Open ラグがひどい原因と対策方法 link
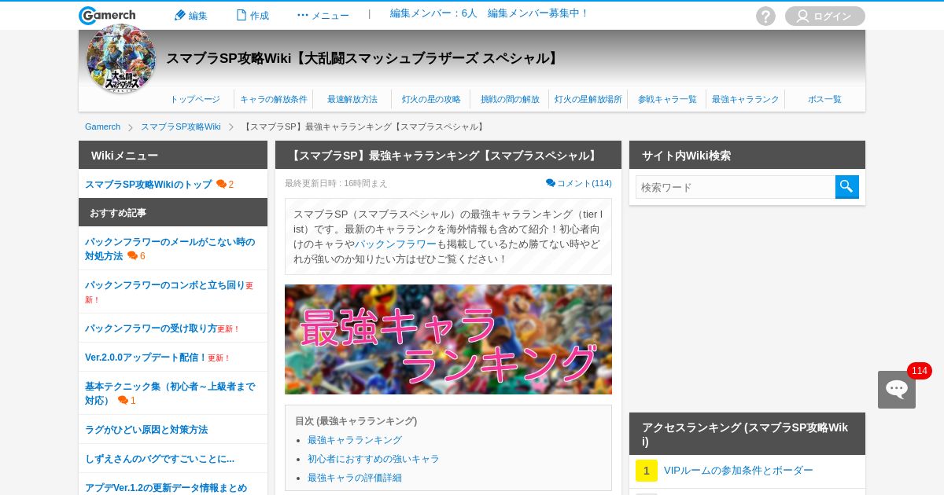The height and width of the screenshot is (495, 944). pos(146,430)
